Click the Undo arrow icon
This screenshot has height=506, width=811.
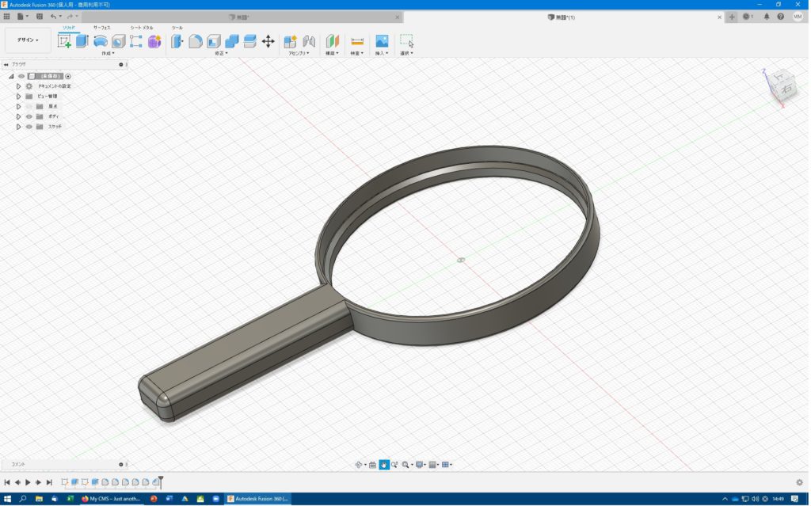(x=53, y=17)
